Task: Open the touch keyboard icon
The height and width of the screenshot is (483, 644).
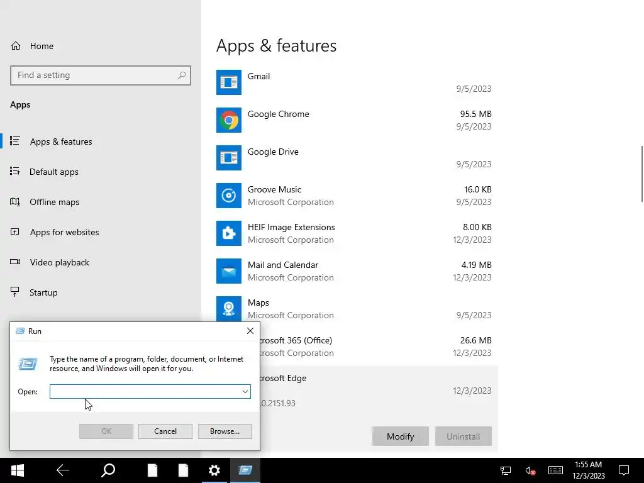Action: pos(555,470)
